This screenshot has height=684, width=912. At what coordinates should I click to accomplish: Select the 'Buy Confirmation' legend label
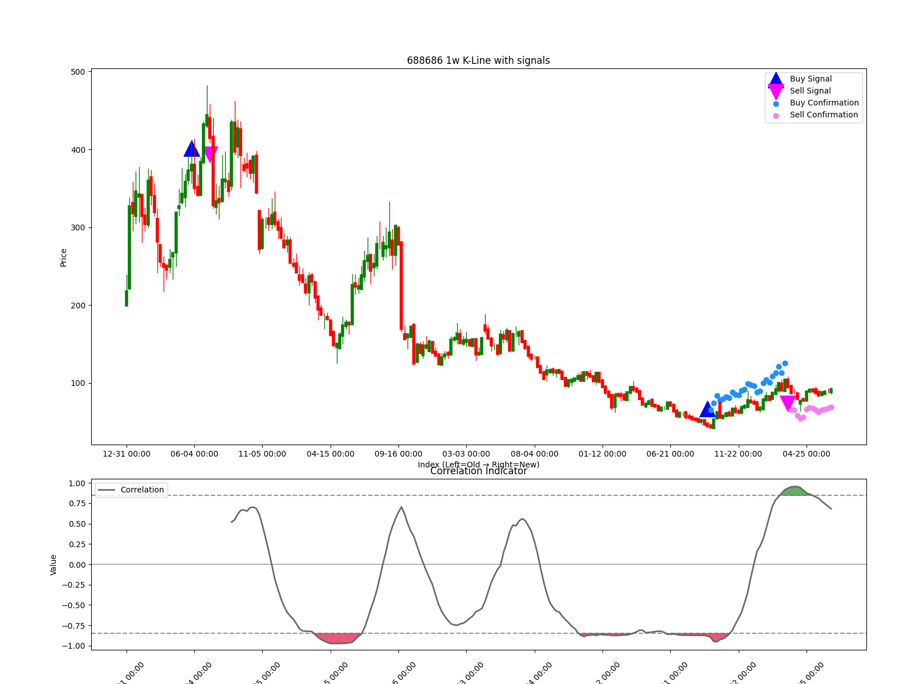(x=824, y=103)
